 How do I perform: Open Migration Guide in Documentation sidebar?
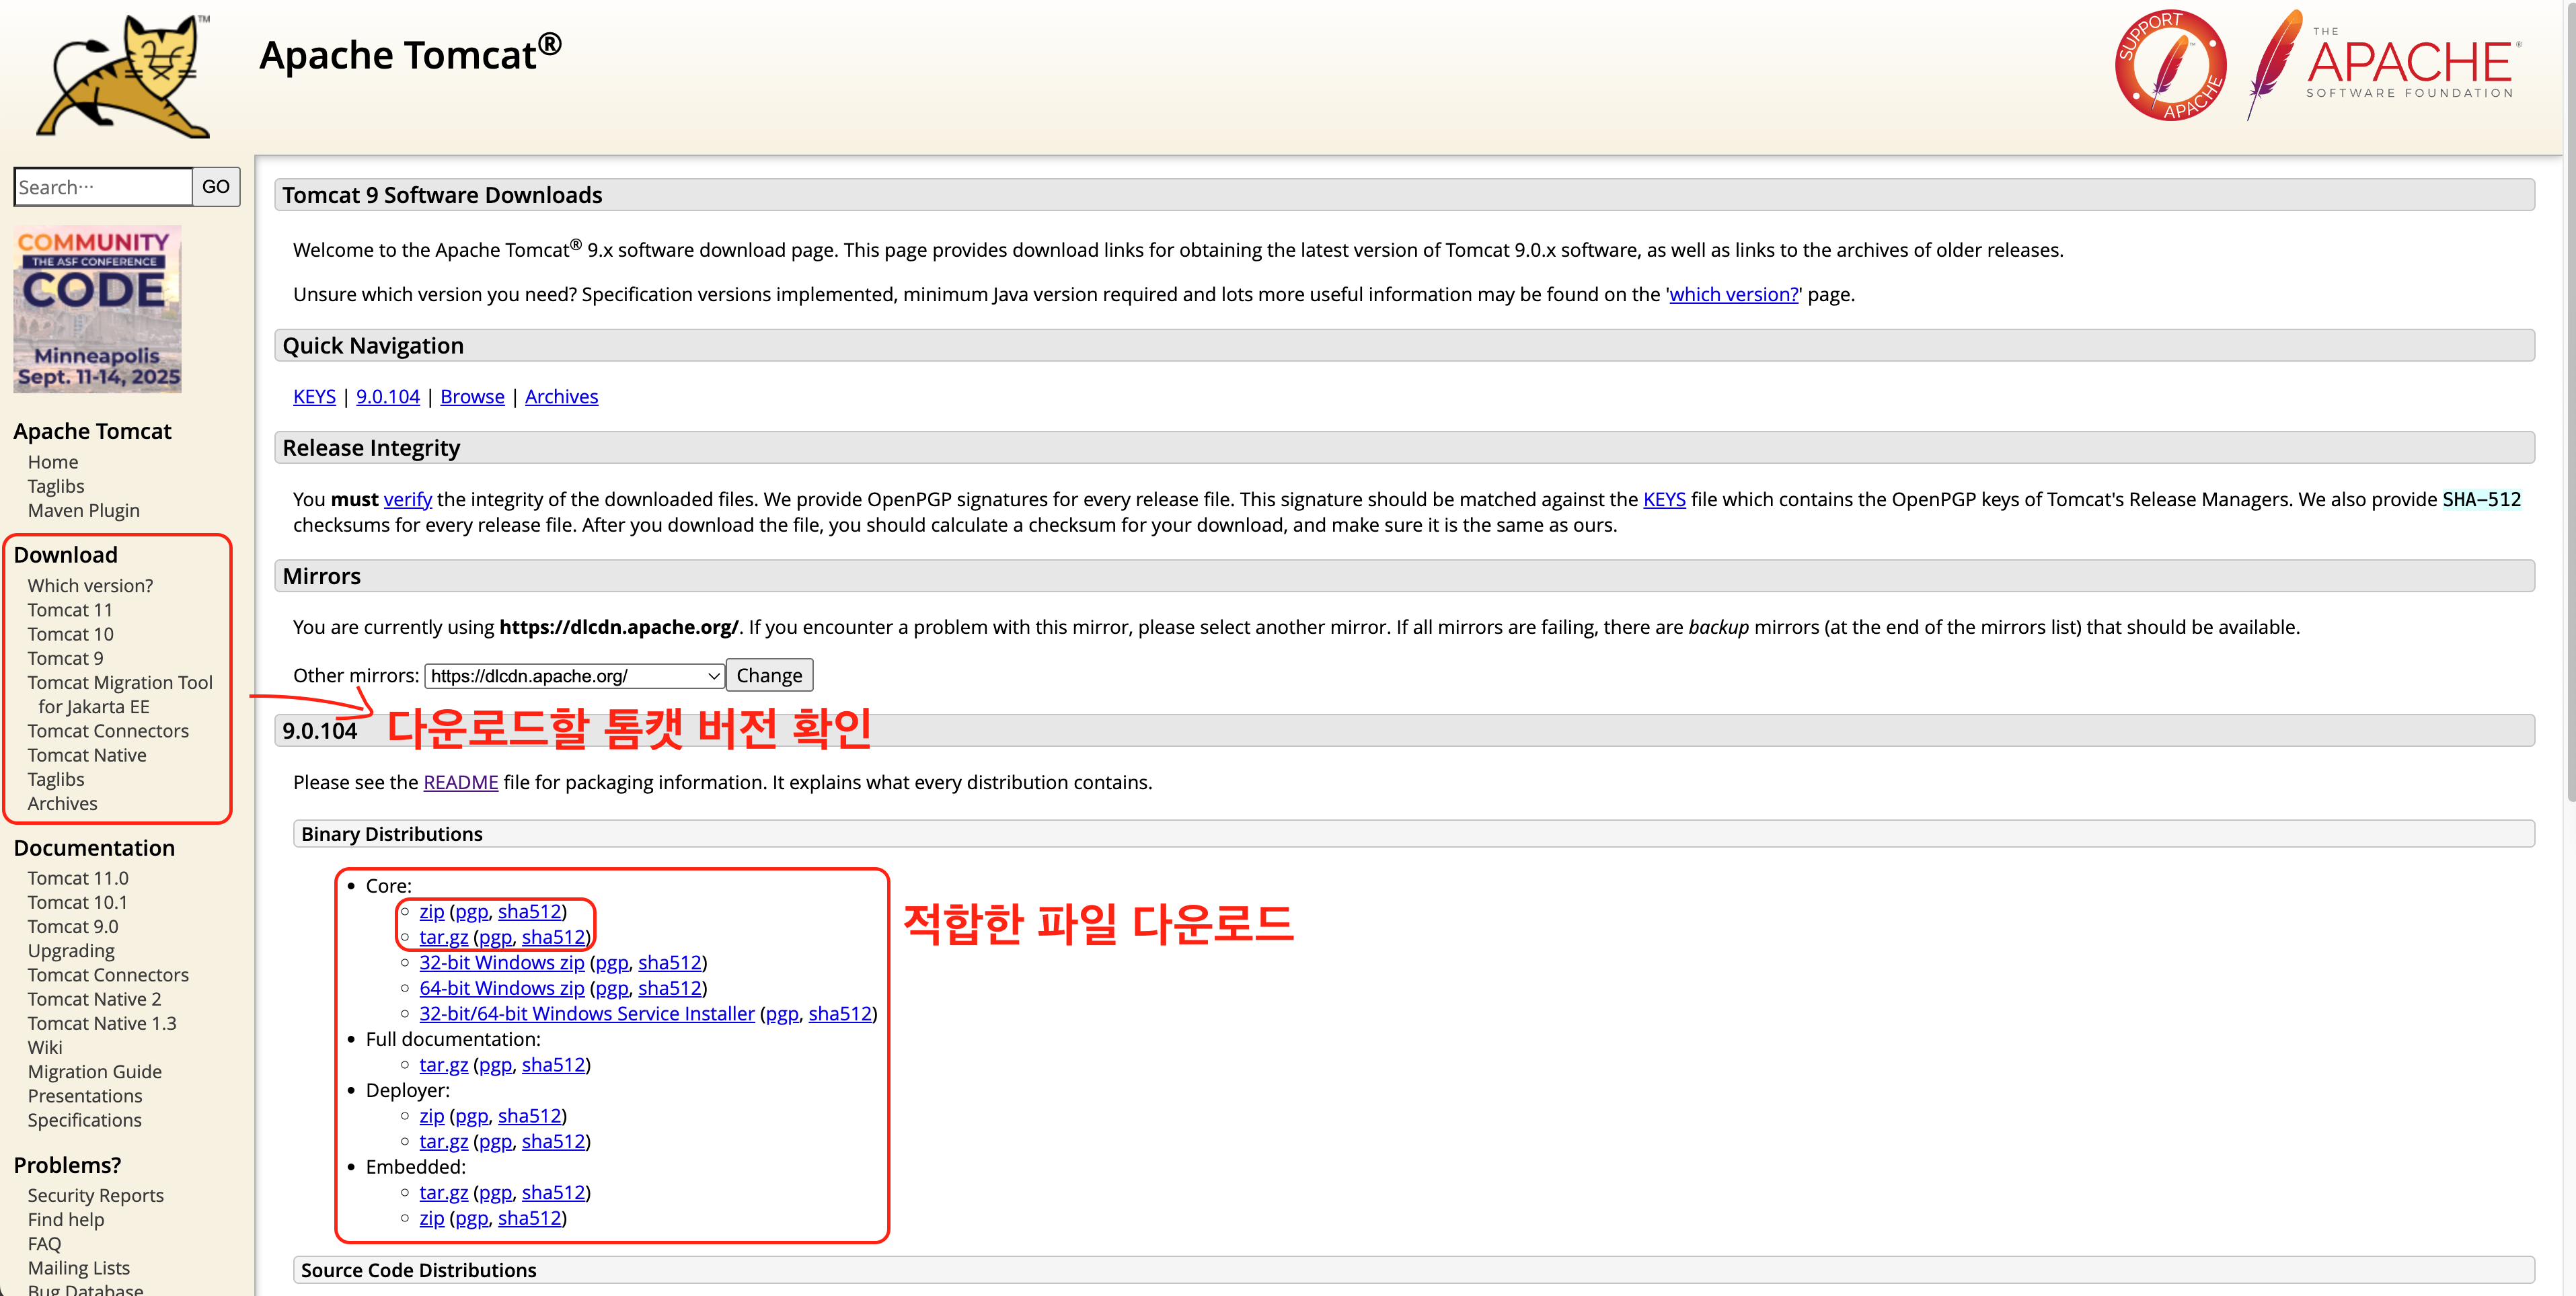coord(94,1071)
